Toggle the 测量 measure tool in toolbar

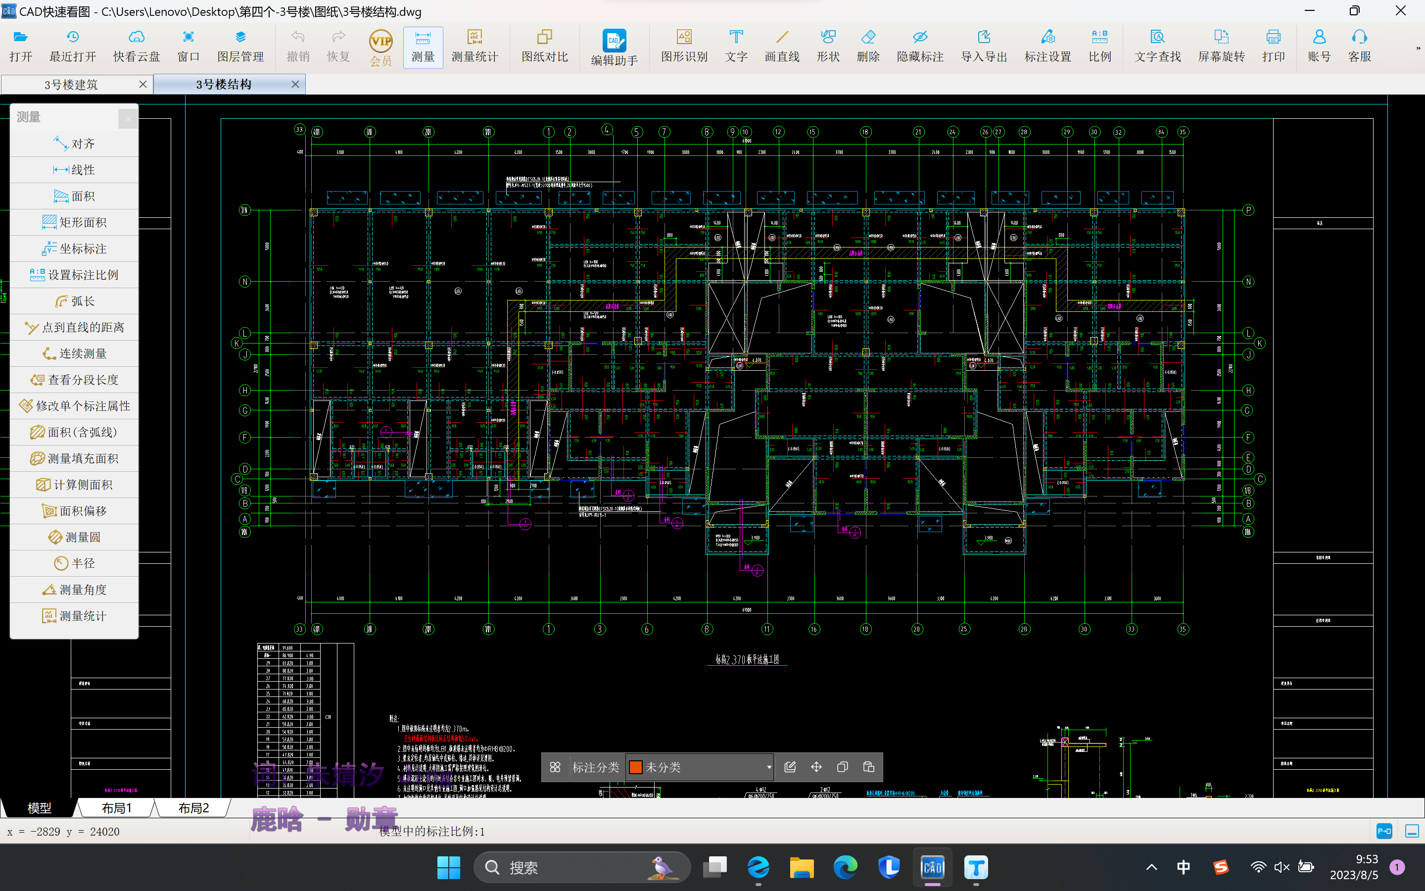(423, 47)
